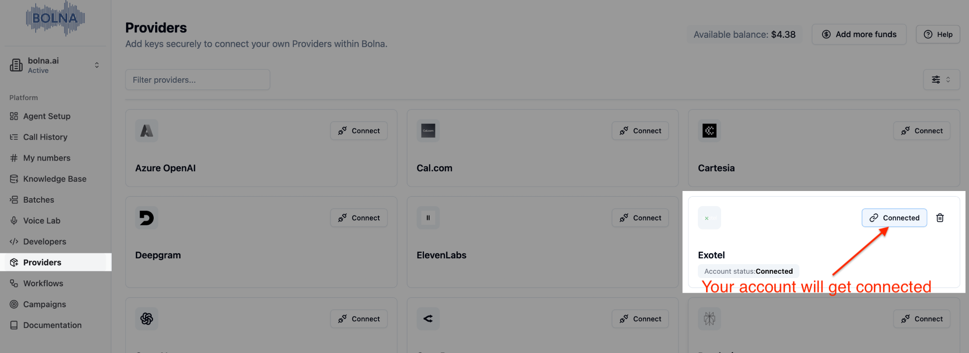The width and height of the screenshot is (969, 353).
Task: Select Agent Setup in the sidebar
Action: [46, 116]
